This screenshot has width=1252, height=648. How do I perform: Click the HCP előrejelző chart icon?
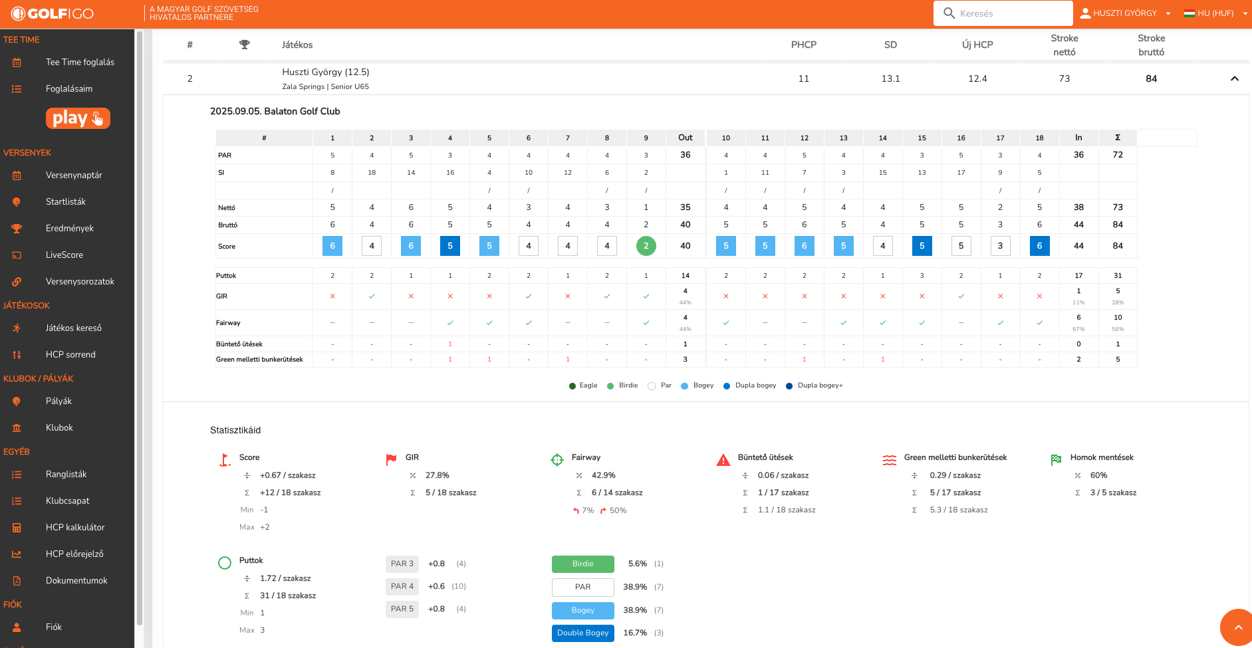coord(17,554)
